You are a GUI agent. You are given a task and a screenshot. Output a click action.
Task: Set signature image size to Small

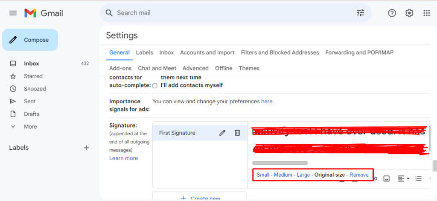[263, 175]
